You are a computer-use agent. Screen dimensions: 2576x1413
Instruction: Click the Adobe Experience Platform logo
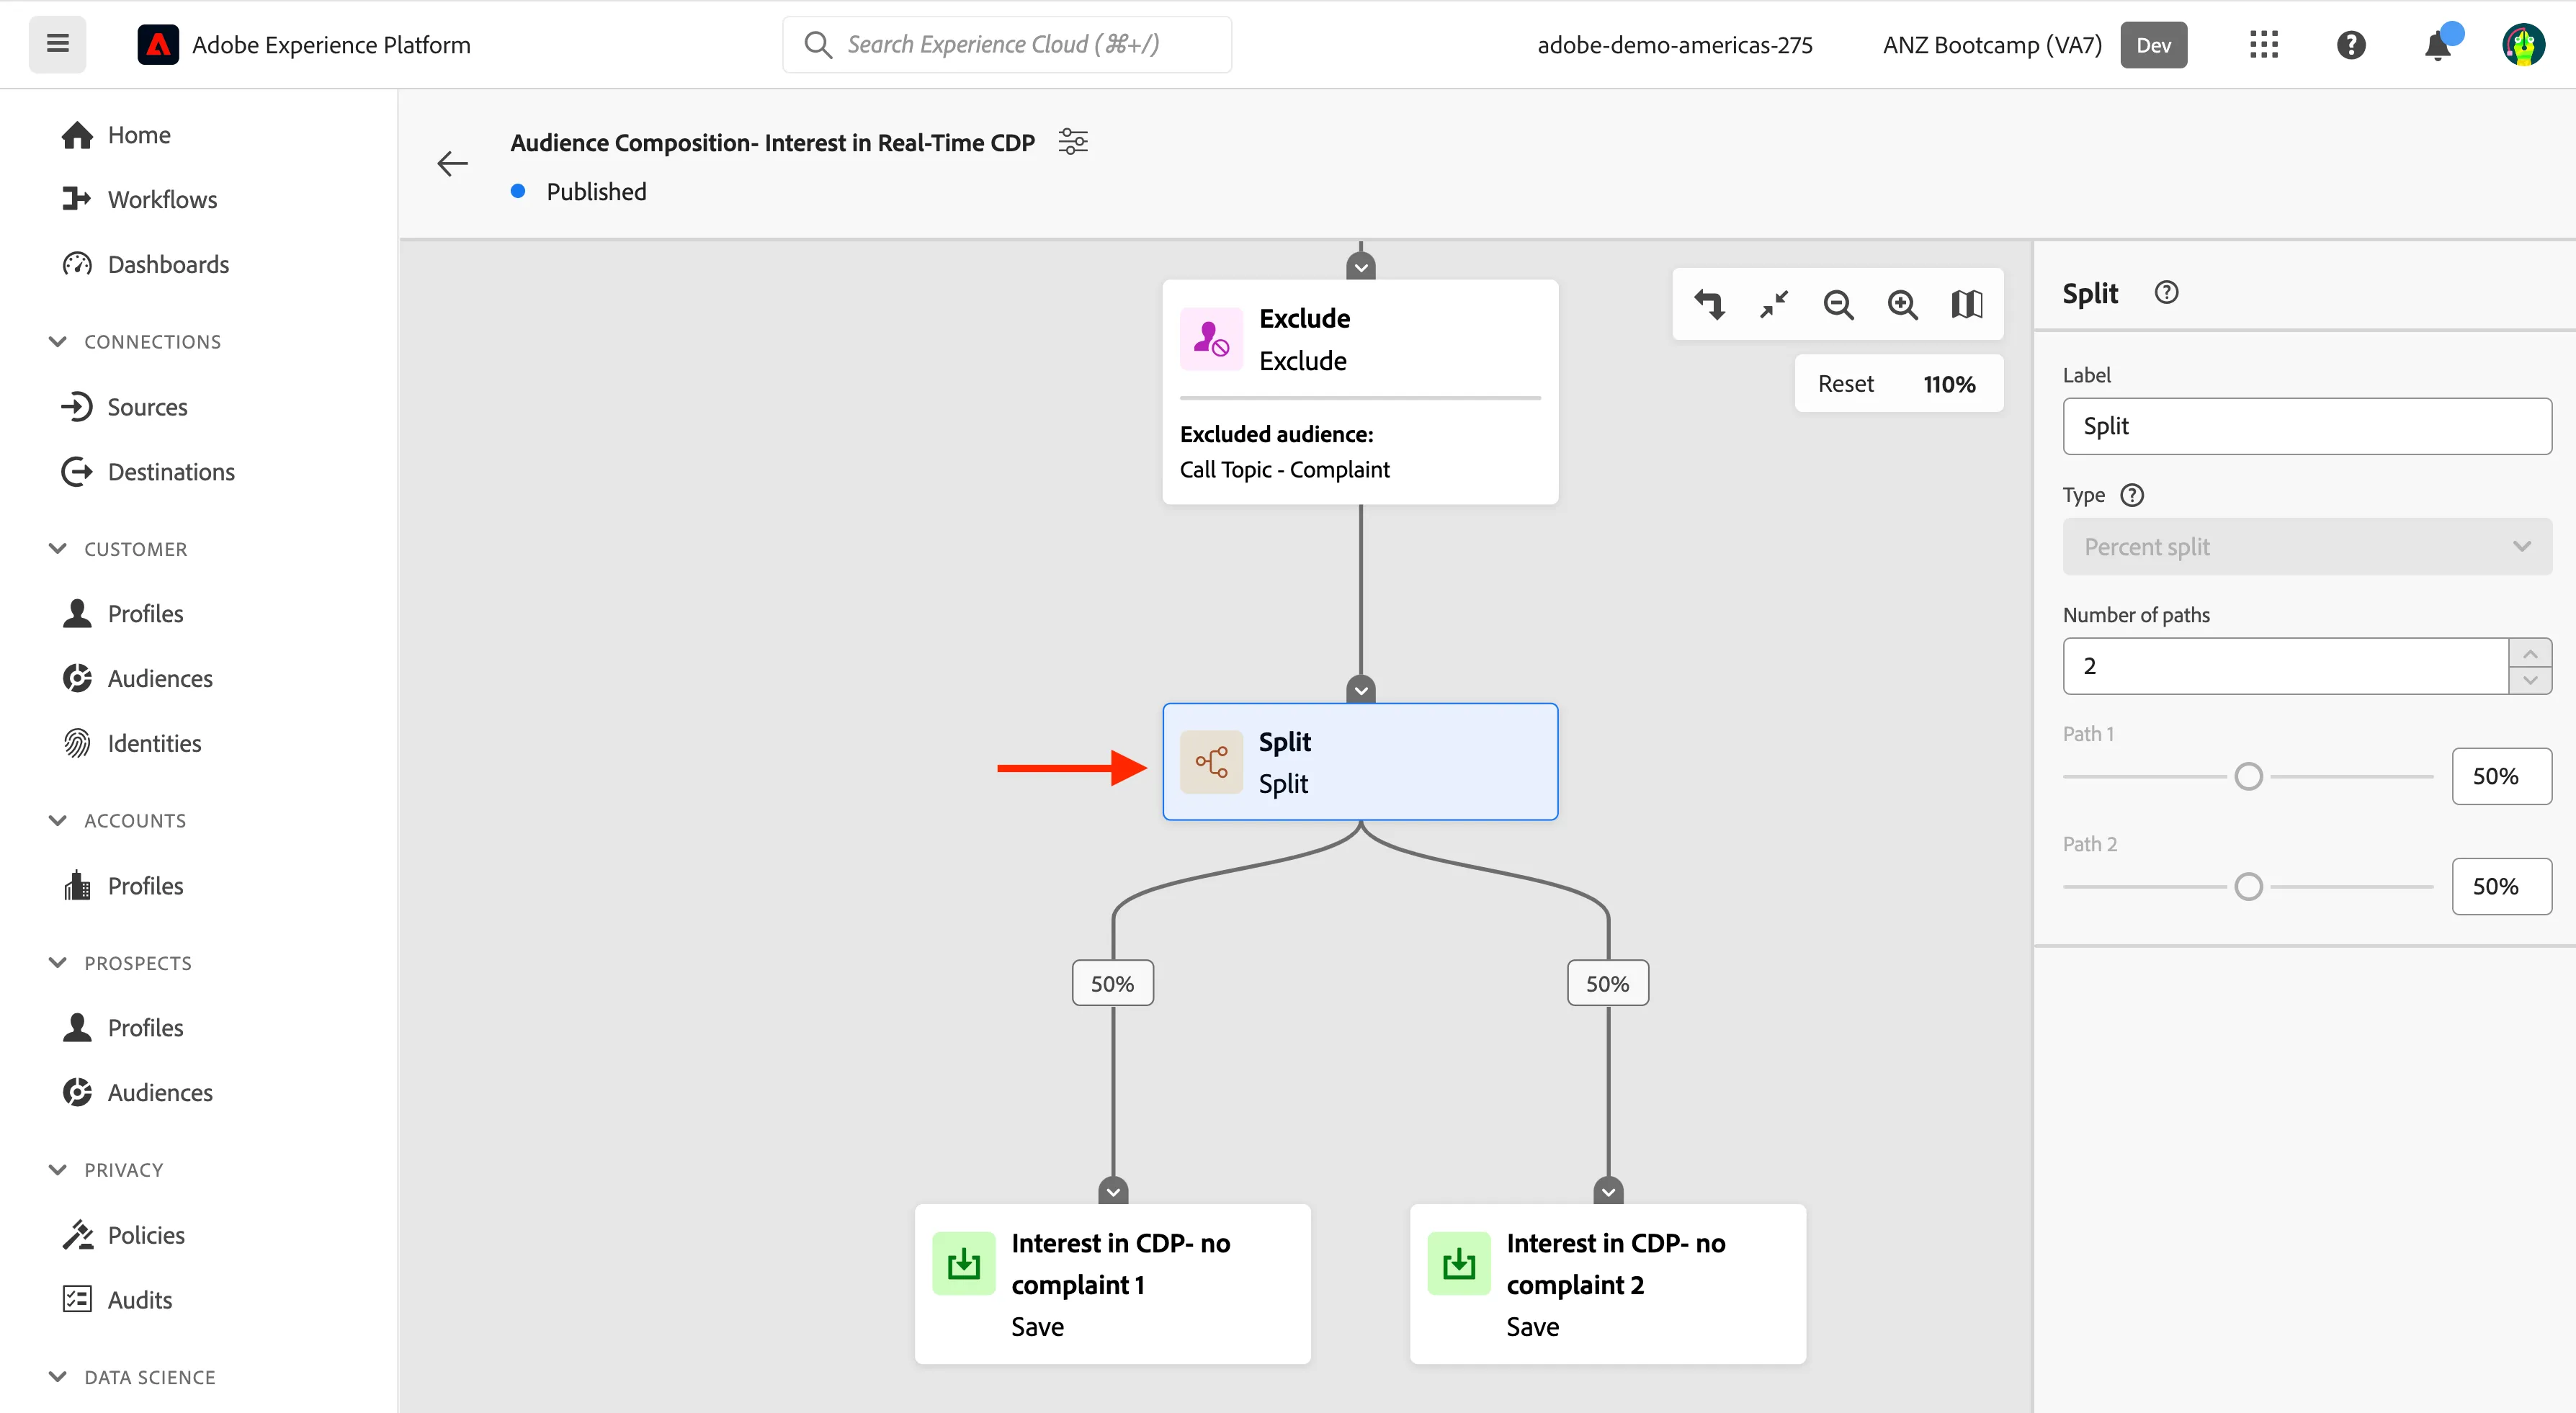[x=158, y=45]
